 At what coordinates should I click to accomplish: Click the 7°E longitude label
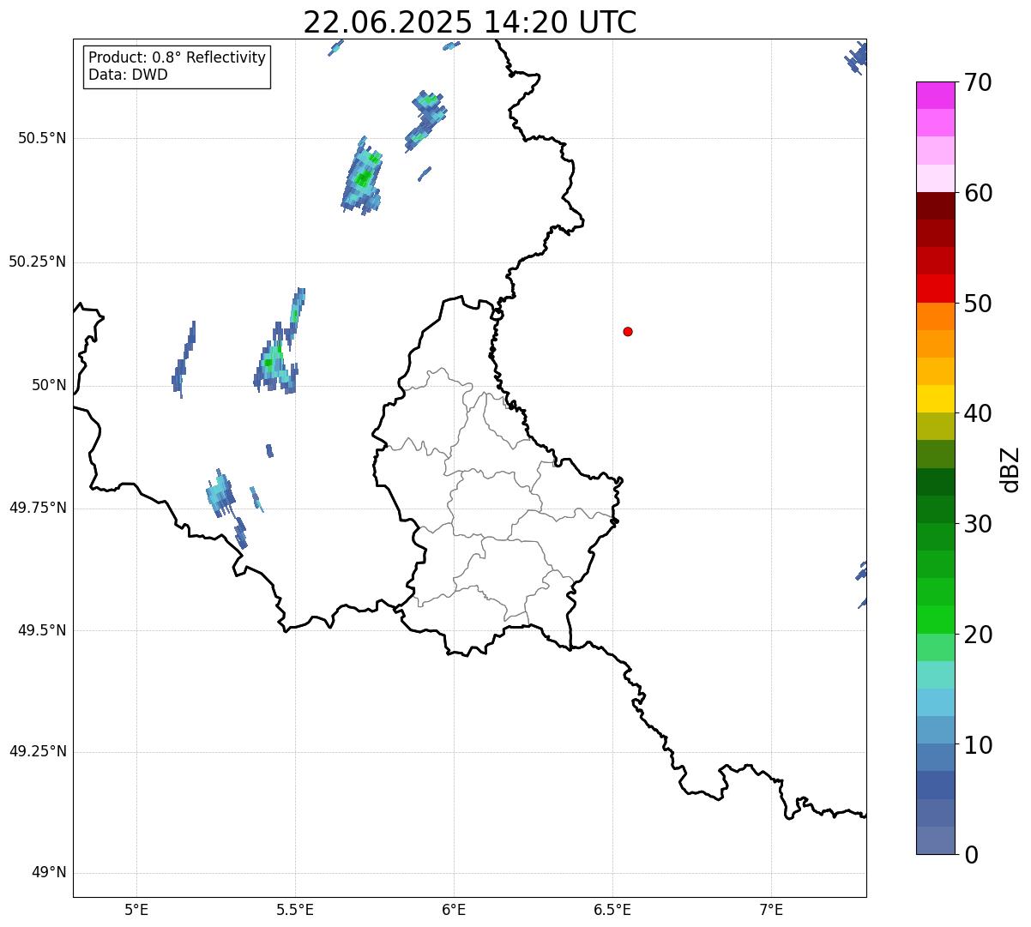click(771, 909)
